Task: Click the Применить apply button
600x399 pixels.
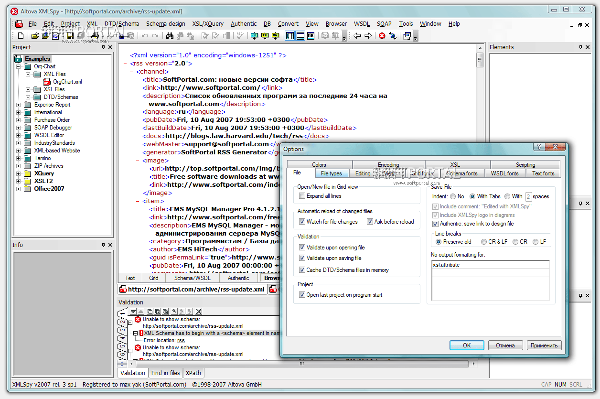Action: pos(544,345)
